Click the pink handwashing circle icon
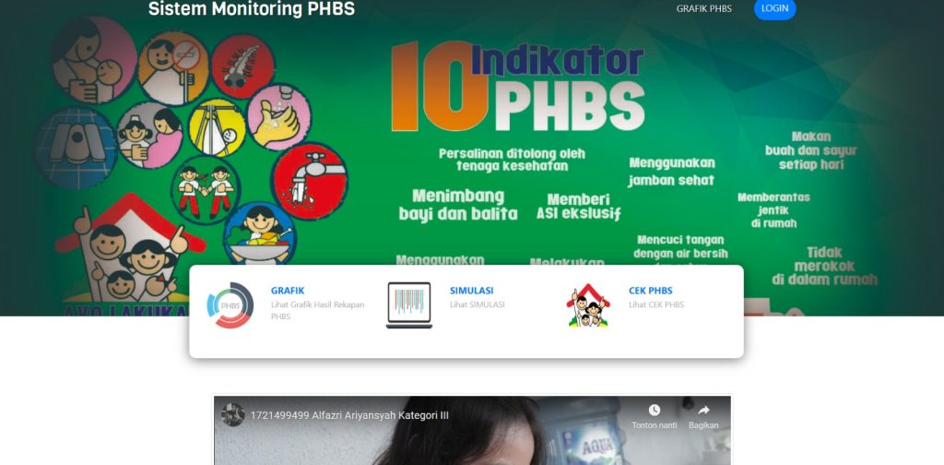This screenshot has width=944, height=465. (x=278, y=117)
